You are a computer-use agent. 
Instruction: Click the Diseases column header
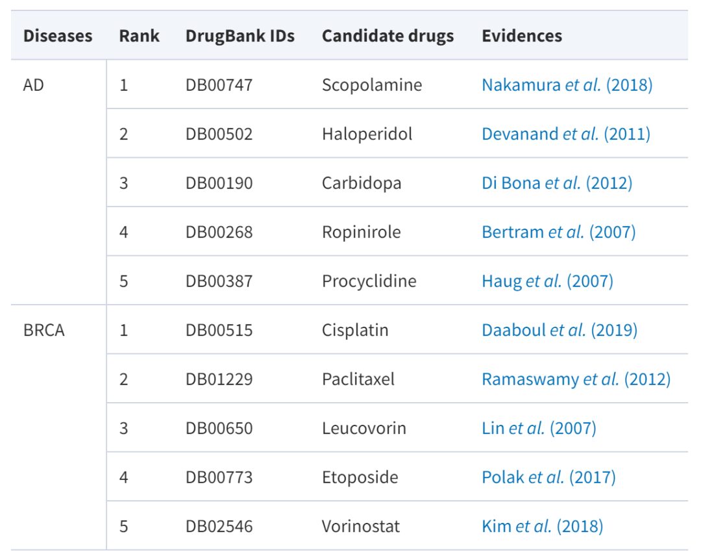click(58, 36)
